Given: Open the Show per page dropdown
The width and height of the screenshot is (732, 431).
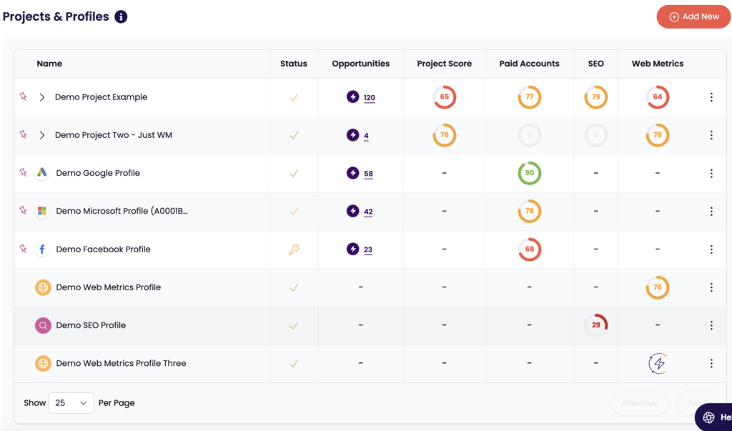Looking at the screenshot, I should point(71,403).
